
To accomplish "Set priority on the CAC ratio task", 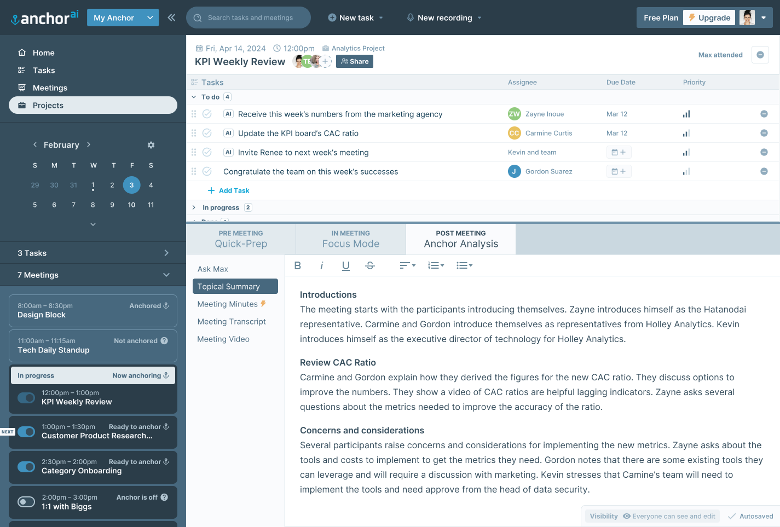I will click(x=686, y=133).
